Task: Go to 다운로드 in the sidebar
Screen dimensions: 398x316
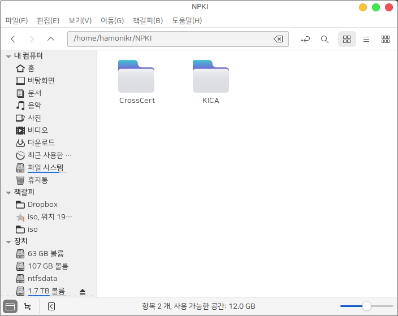Action: pos(41,142)
